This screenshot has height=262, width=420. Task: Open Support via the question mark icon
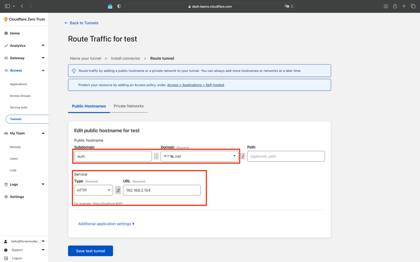[x=6, y=250]
